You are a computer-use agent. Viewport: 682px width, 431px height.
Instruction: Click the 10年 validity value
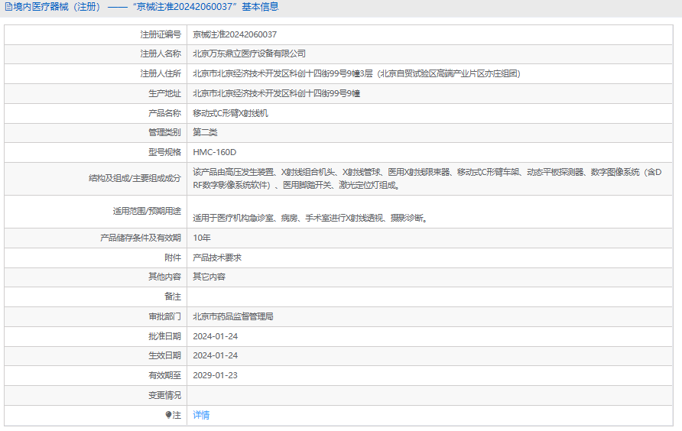202,238
